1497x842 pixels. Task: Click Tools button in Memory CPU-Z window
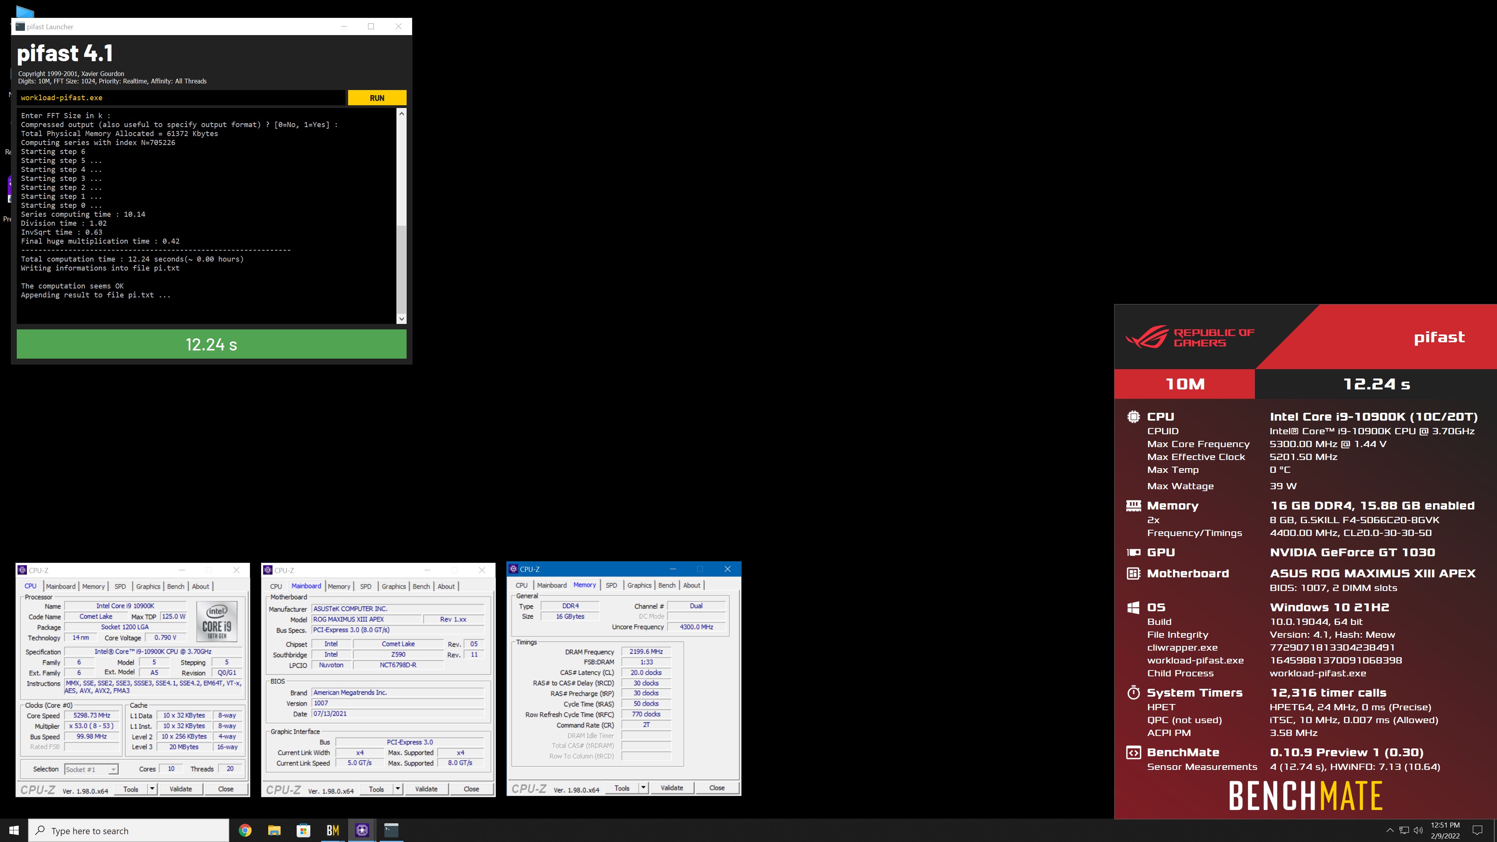pyautogui.click(x=622, y=788)
